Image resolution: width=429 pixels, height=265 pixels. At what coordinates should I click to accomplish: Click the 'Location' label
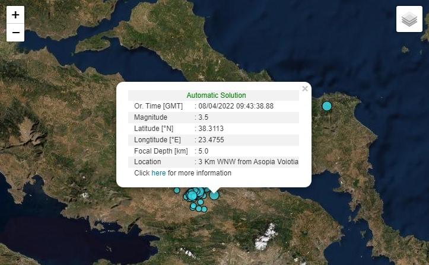pos(148,162)
